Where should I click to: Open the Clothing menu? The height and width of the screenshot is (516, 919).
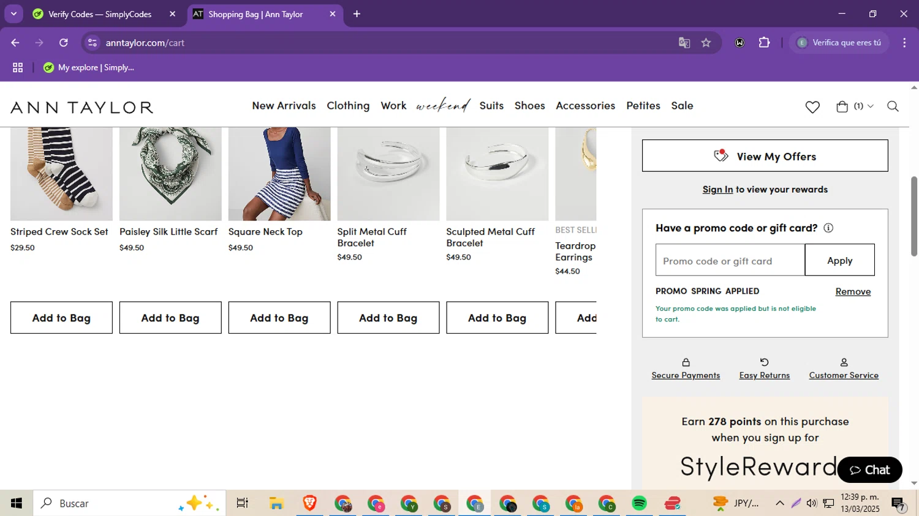click(x=348, y=106)
